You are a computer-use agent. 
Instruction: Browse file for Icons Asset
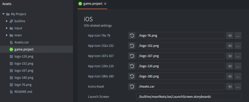[238, 87]
